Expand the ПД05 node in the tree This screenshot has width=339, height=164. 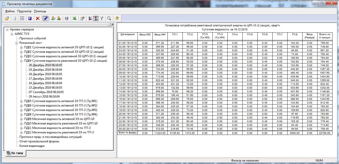tap(21, 101)
